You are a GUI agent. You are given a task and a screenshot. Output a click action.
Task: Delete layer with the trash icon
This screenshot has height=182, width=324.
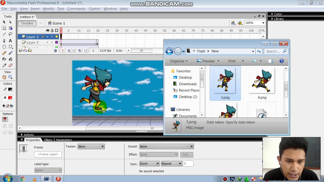(x=55, y=51)
